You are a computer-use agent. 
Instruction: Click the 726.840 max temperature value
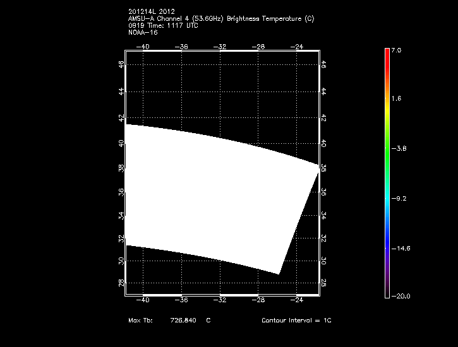[x=183, y=321]
